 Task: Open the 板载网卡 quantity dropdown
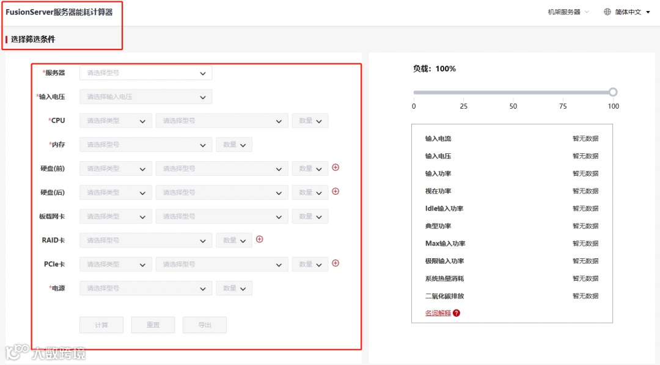[x=310, y=217]
